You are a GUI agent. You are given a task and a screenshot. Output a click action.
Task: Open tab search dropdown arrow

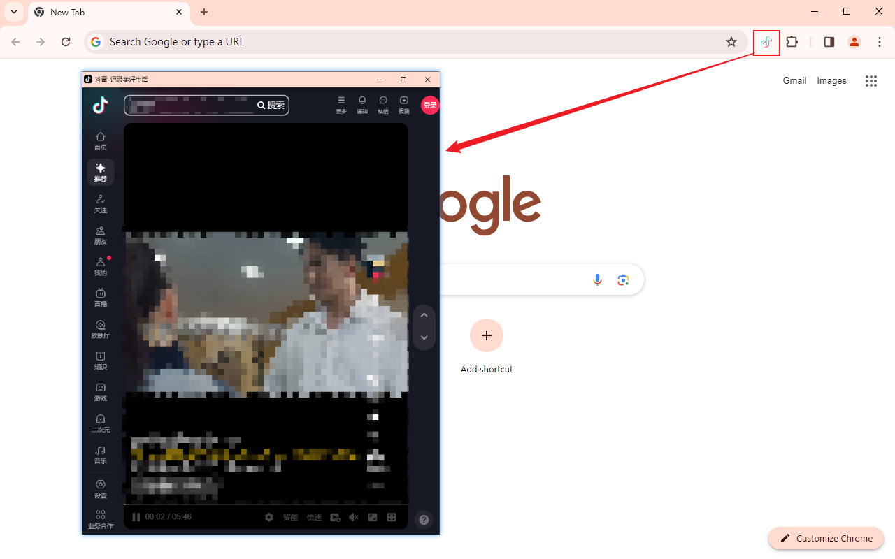pyautogui.click(x=14, y=12)
